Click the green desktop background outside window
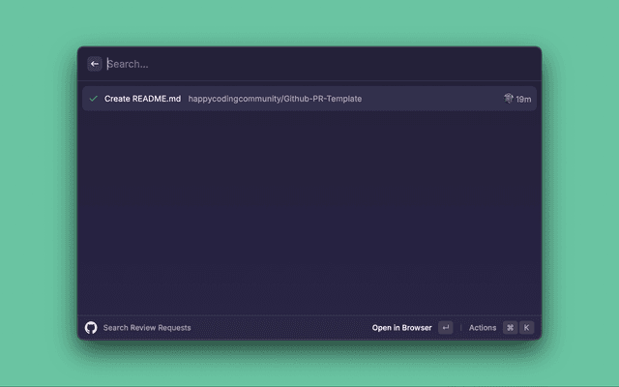This screenshot has height=387, width=619. [39, 193]
